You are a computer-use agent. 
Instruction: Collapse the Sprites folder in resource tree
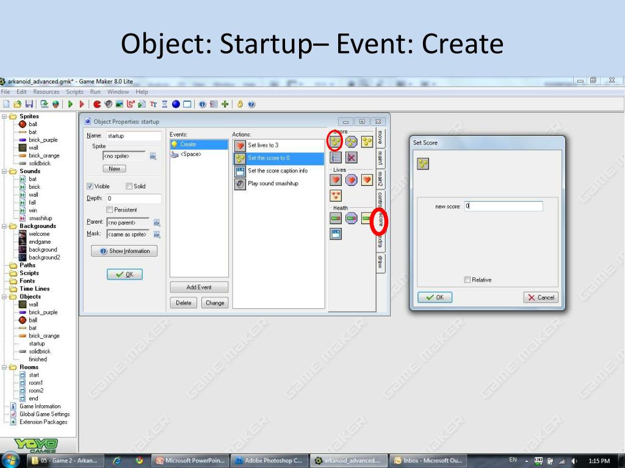[x=4, y=116]
